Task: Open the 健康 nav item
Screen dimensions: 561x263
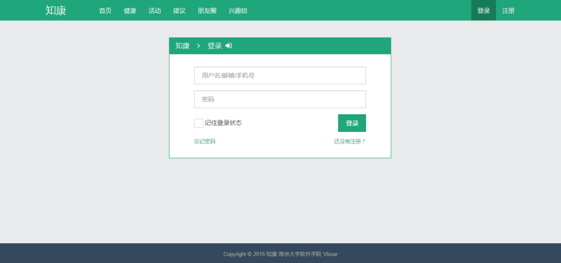Action: [x=130, y=11]
